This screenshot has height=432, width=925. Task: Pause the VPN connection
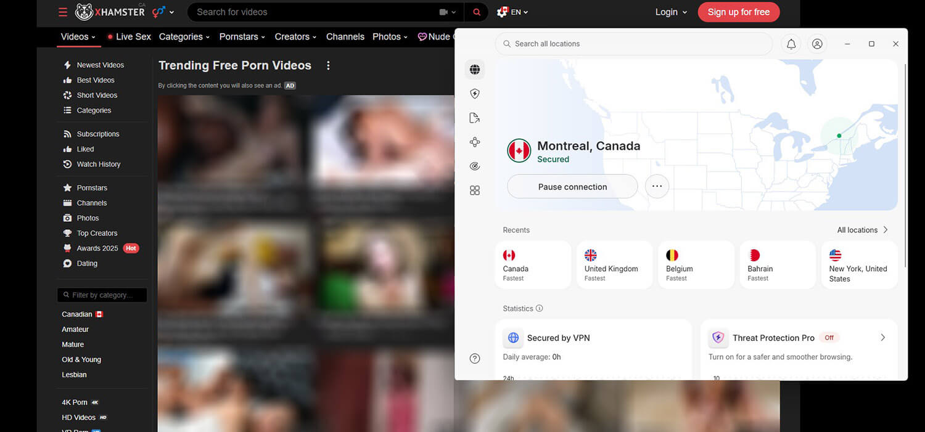pos(572,186)
